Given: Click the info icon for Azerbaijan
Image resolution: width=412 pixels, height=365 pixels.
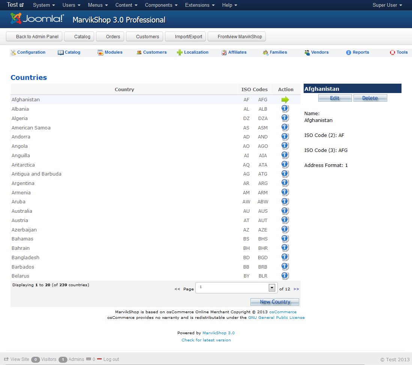Looking at the screenshot, I should (x=285, y=230).
